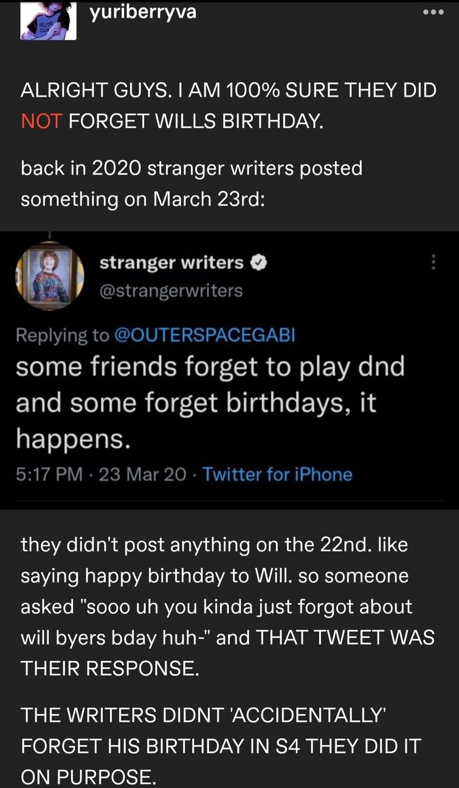Click the 5:17 PM tweet timestamp

[x=49, y=474]
